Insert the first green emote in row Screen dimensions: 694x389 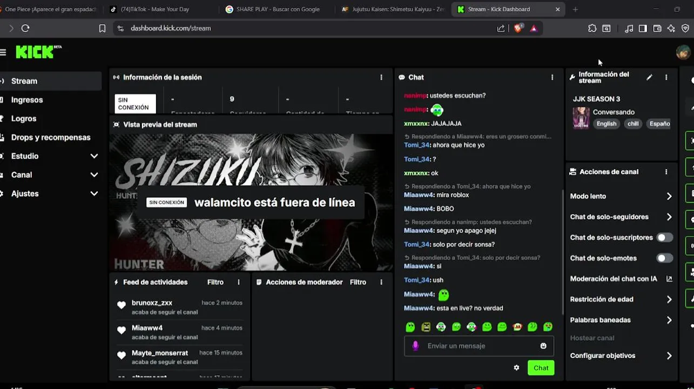(x=410, y=327)
